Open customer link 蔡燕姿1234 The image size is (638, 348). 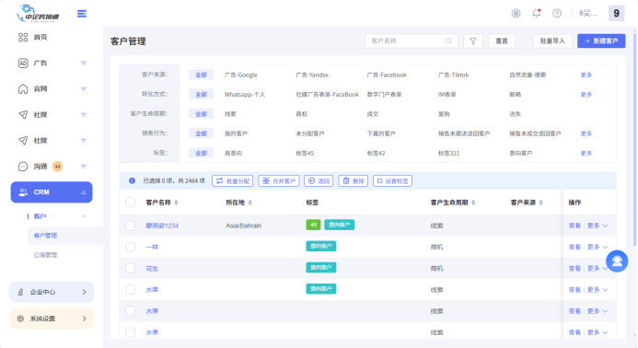[162, 226]
